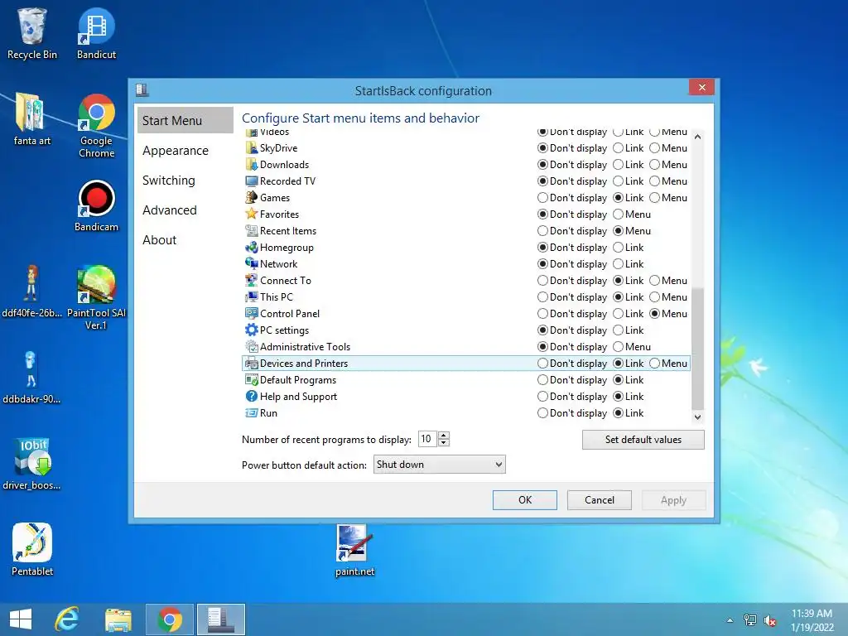The image size is (848, 636).
Task: Open the About tab
Action: (x=160, y=239)
